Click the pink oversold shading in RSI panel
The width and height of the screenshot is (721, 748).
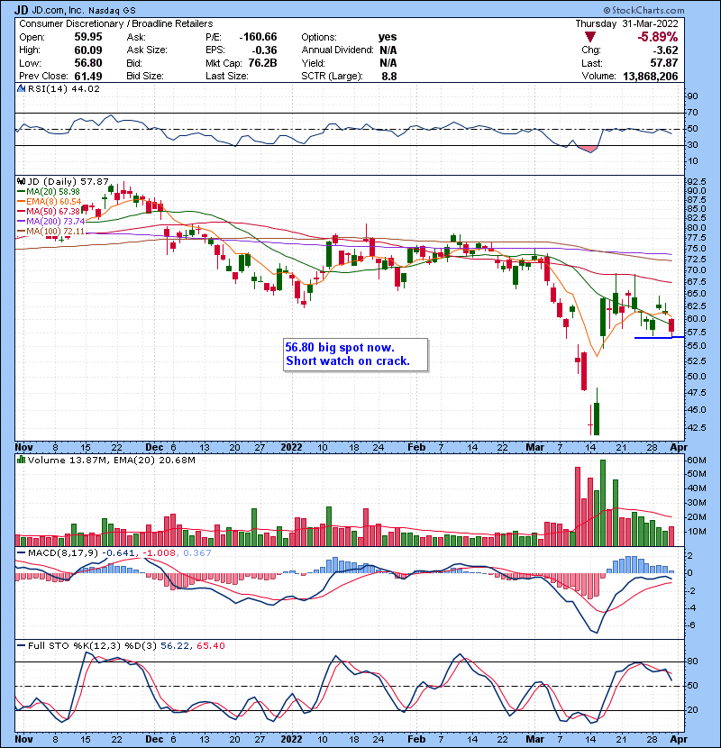tap(590, 148)
